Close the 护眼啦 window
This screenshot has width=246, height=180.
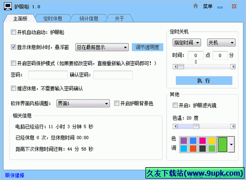coord(234,6)
